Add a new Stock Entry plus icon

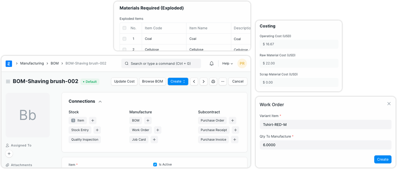97,130
